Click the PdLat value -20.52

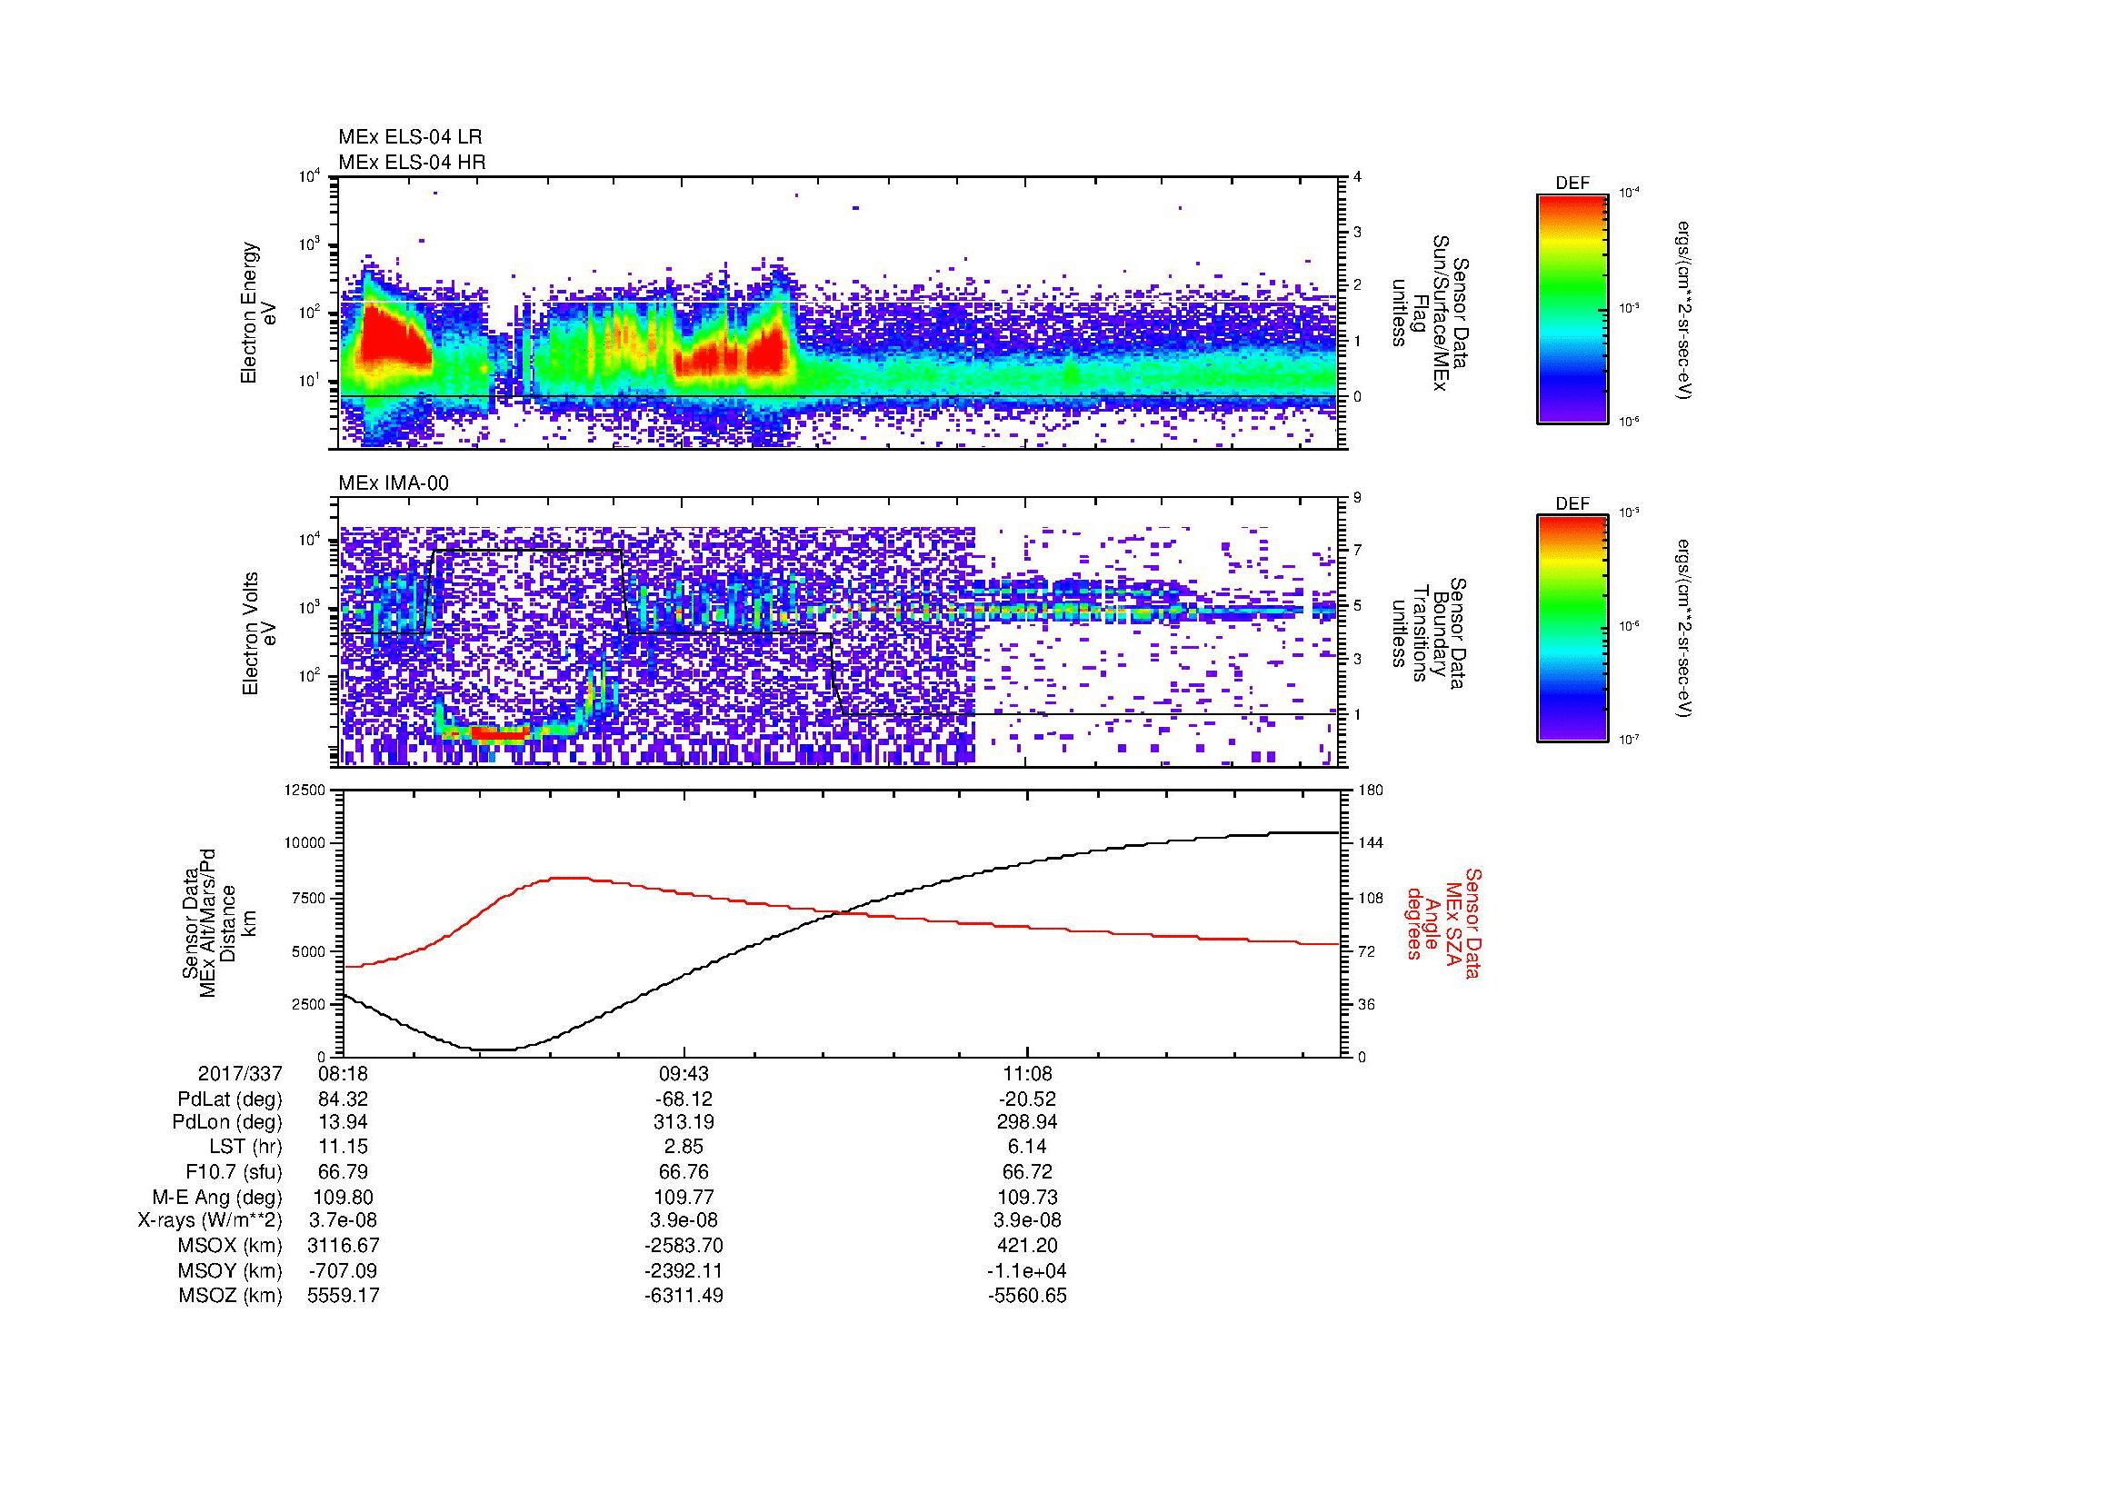point(1027,1099)
